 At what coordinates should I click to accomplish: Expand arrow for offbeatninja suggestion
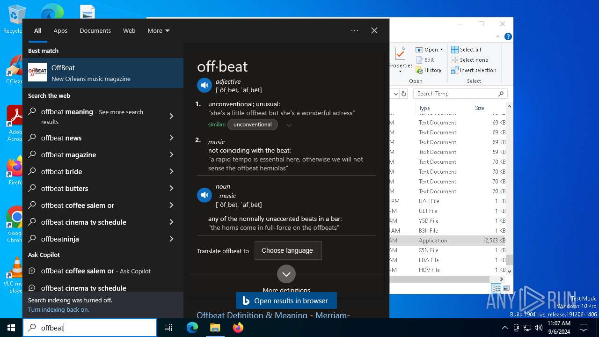171,239
